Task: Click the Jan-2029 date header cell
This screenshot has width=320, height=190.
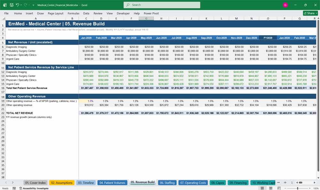Action: coord(86,38)
